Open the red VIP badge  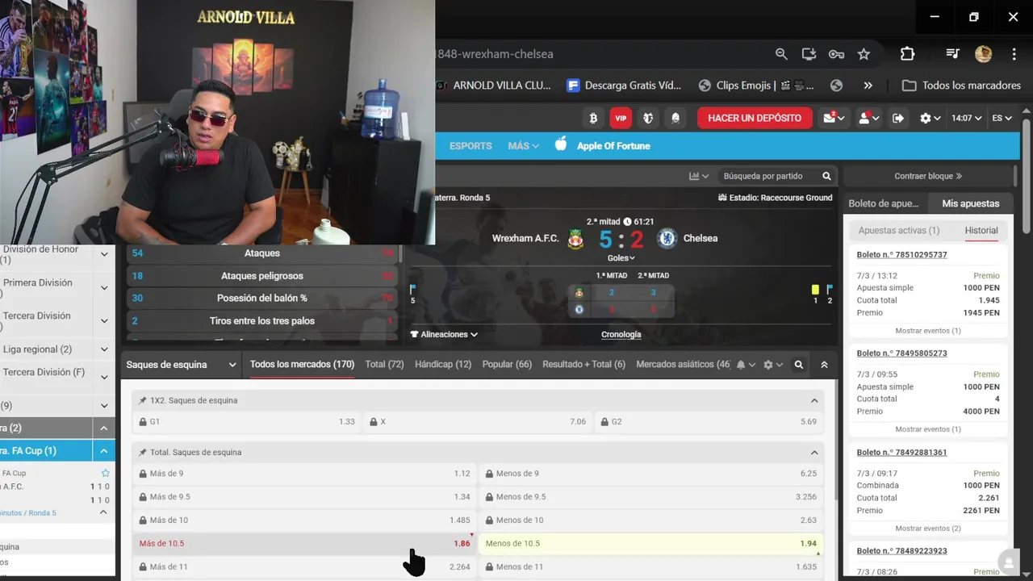tap(621, 118)
